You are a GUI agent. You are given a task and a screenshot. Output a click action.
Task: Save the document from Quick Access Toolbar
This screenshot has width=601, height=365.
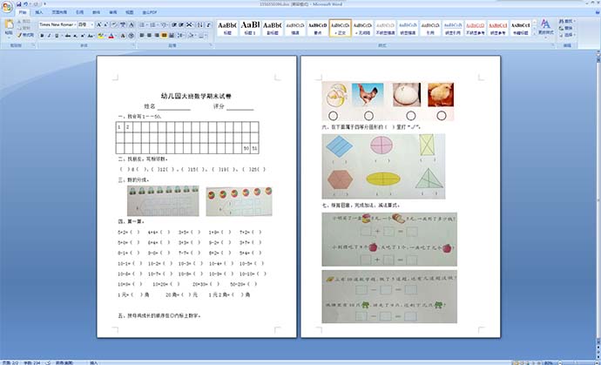pos(19,3)
